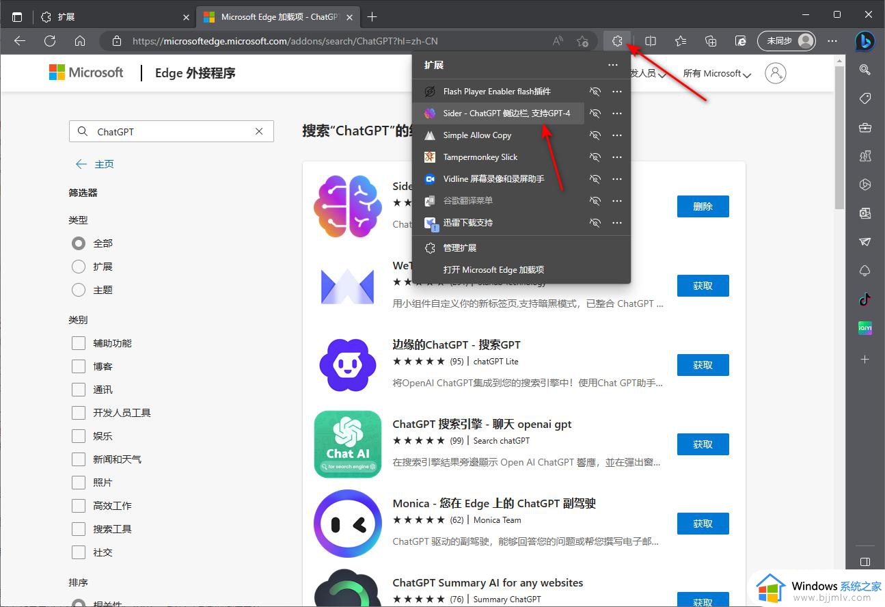Open the Collections icon
Image resolution: width=885 pixels, height=607 pixels.
click(711, 41)
